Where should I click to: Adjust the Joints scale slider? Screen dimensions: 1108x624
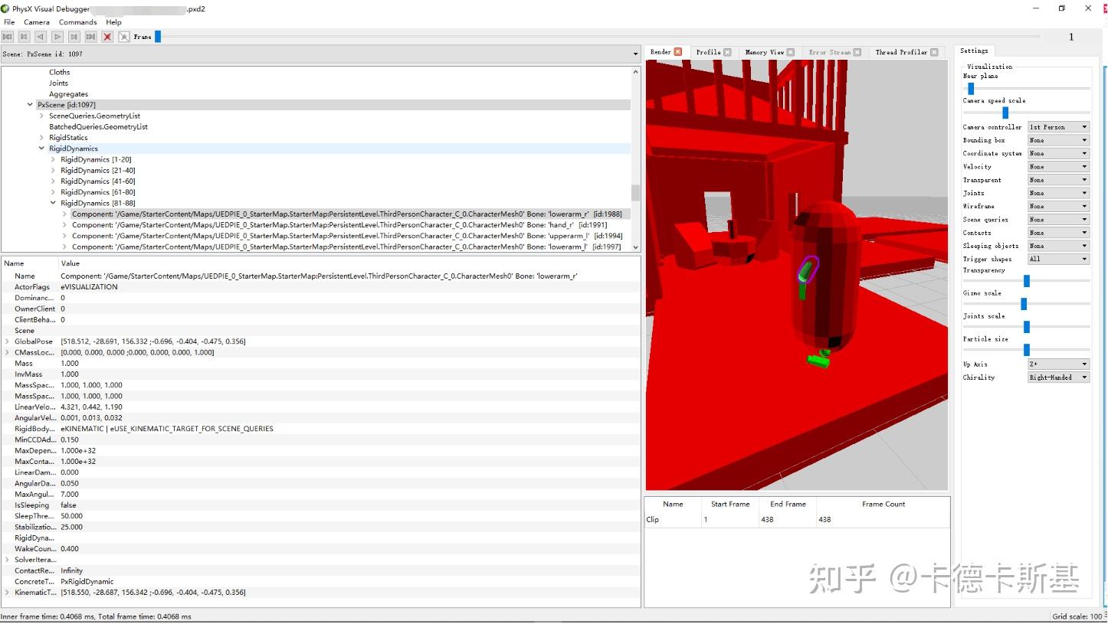1027,327
